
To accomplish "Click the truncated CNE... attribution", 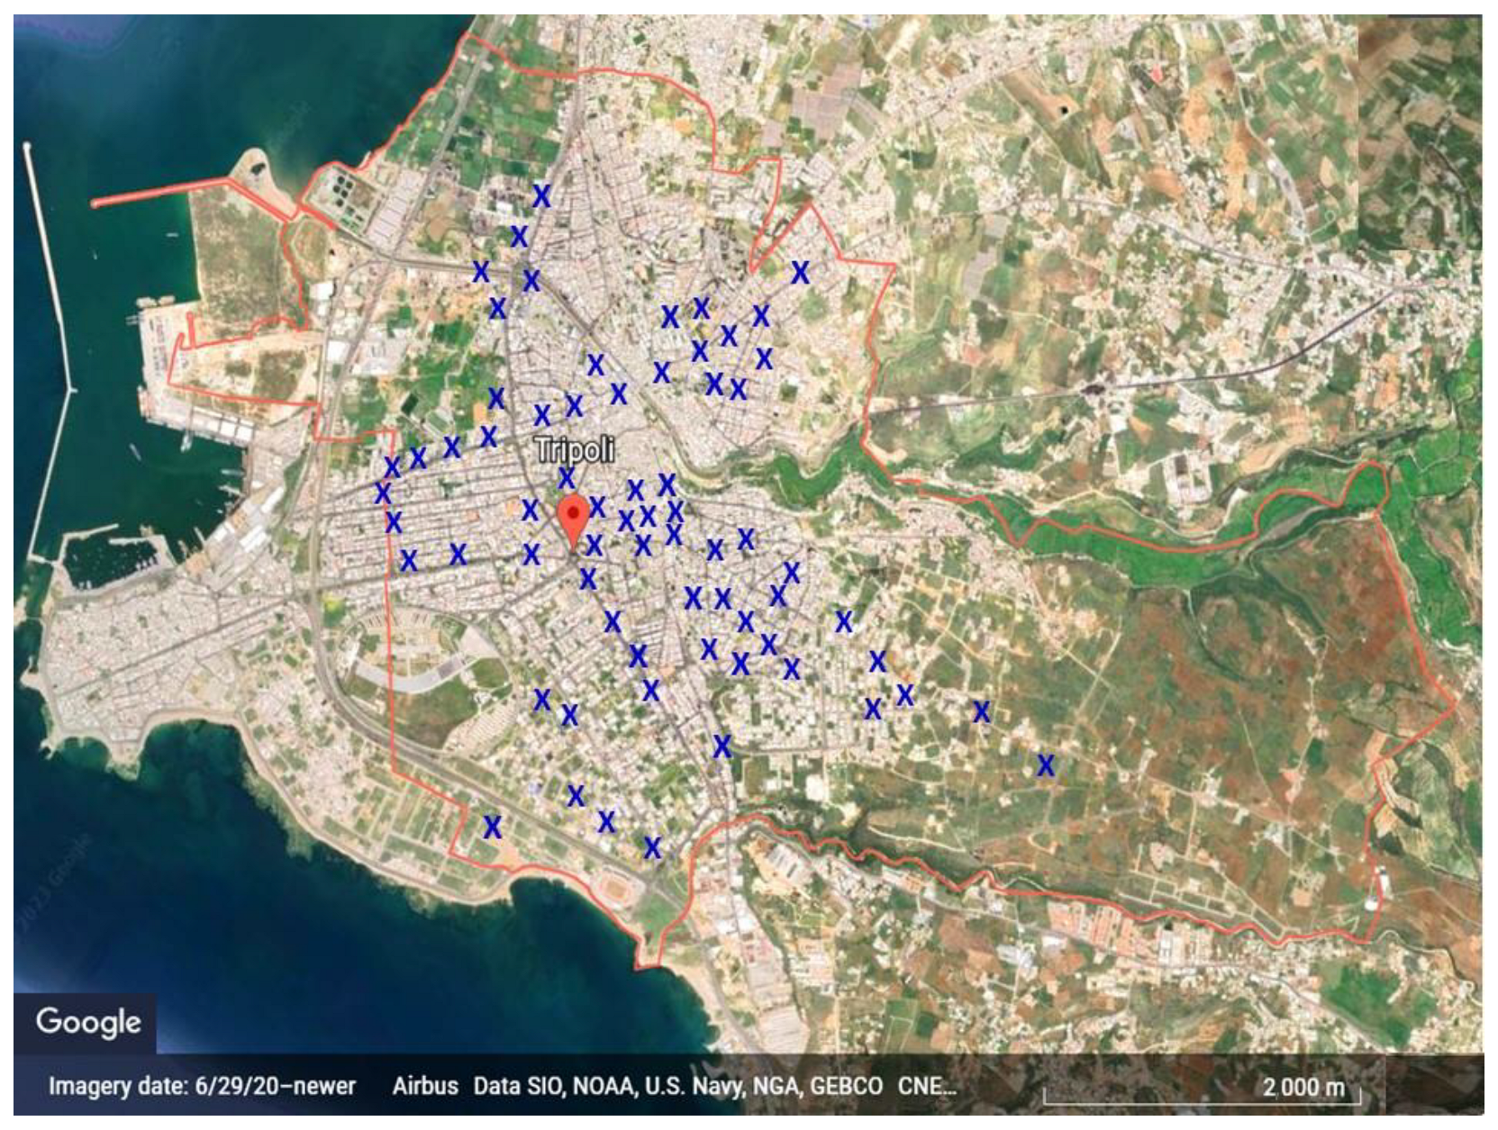I will pyautogui.click(x=926, y=1086).
